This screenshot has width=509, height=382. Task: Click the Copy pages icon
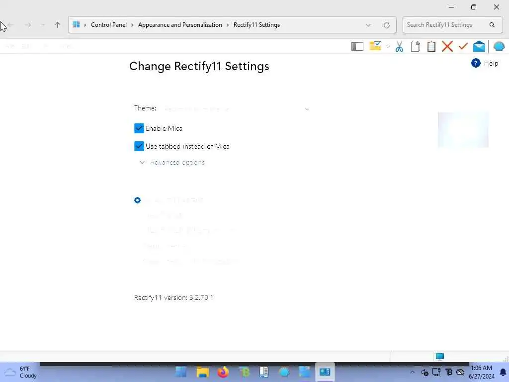(415, 46)
